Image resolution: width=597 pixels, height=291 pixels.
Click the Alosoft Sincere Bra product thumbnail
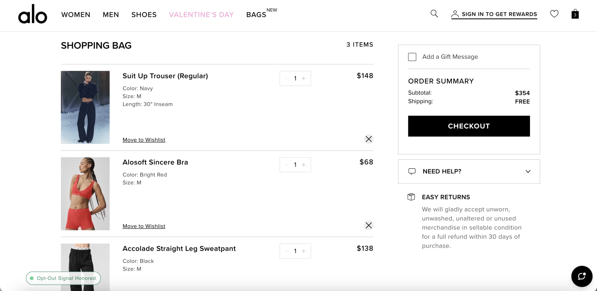tap(85, 194)
